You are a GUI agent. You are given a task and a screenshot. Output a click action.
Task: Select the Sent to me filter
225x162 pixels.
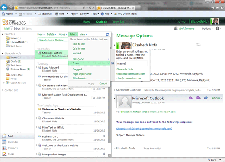(79, 44)
